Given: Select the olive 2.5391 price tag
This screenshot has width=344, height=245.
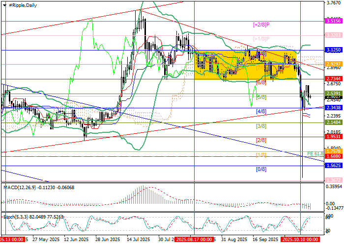Looking at the screenshot, I should coord(334,93).
